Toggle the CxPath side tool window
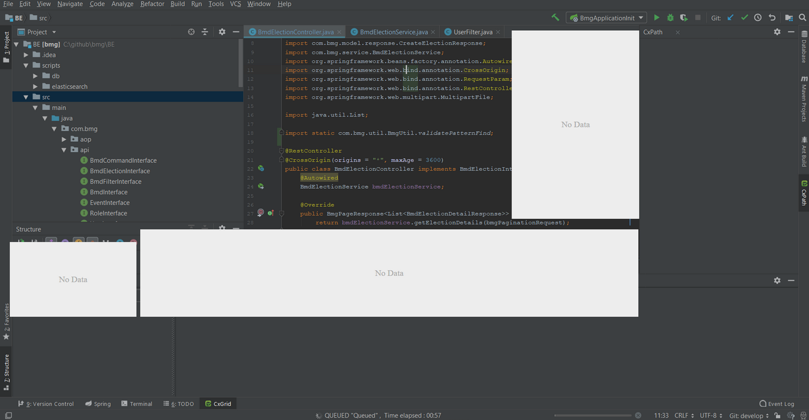 click(804, 193)
